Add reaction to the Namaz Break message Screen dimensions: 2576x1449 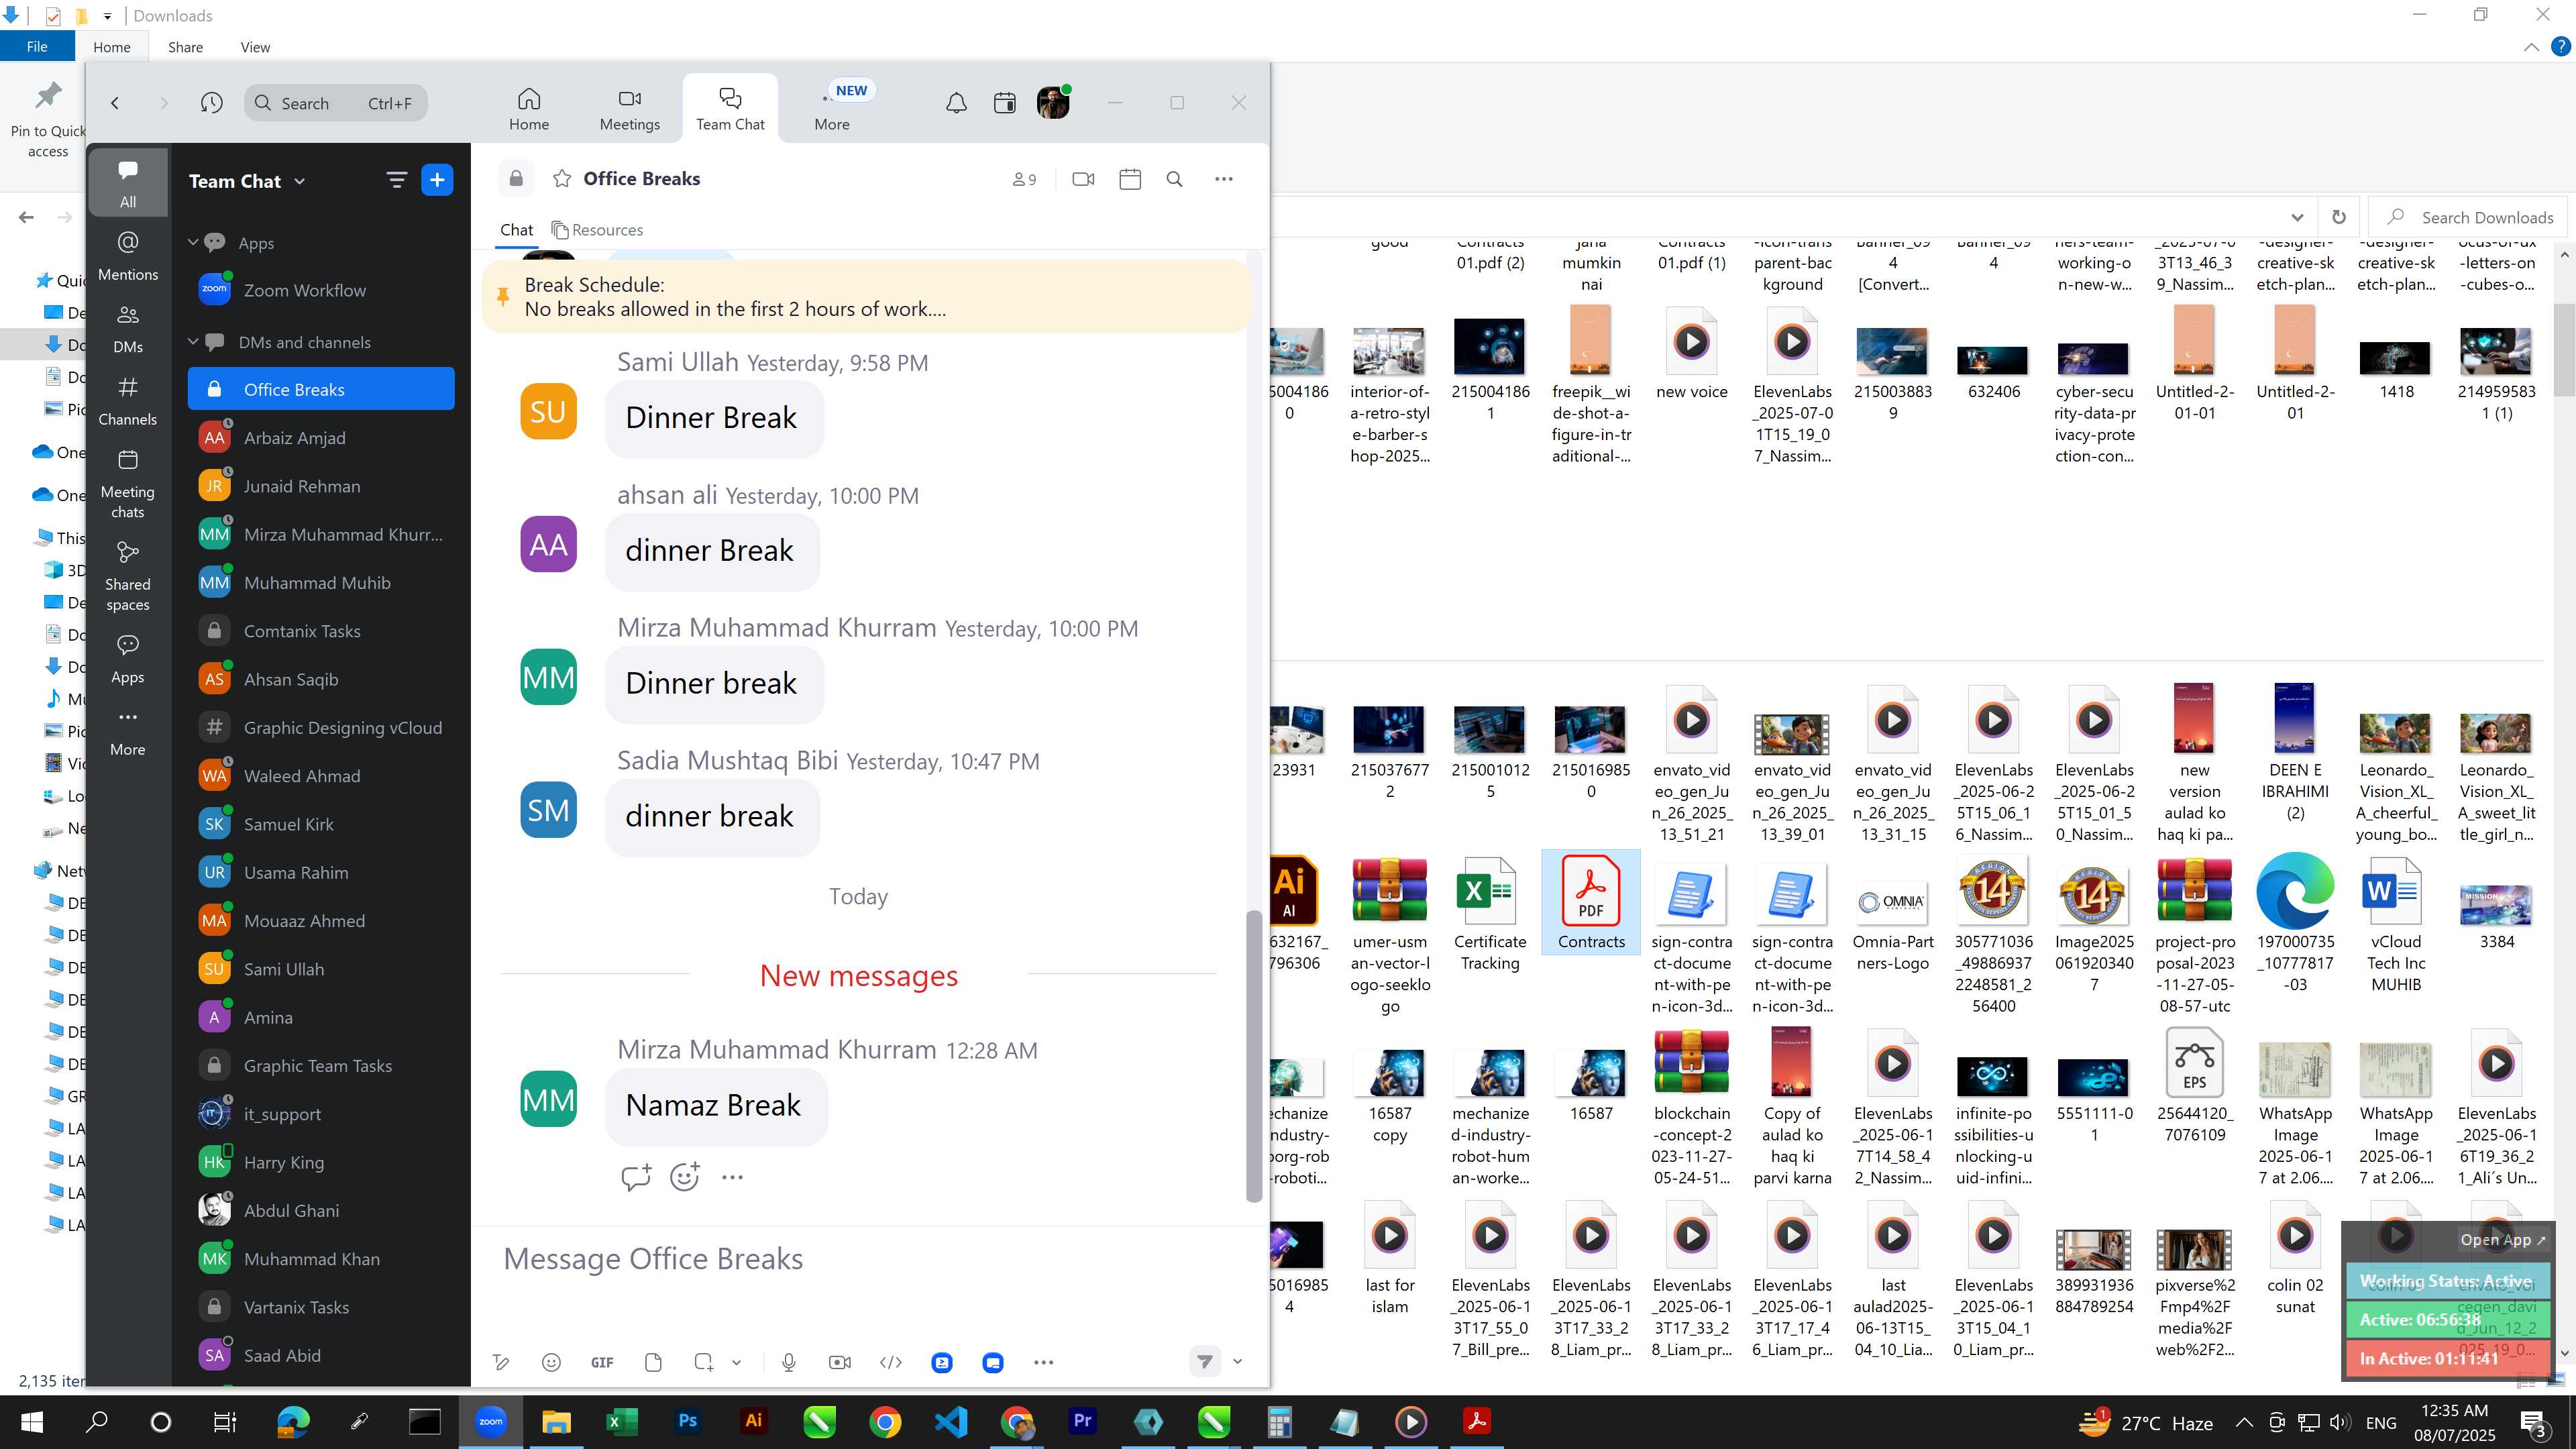(x=685, y=1177)
